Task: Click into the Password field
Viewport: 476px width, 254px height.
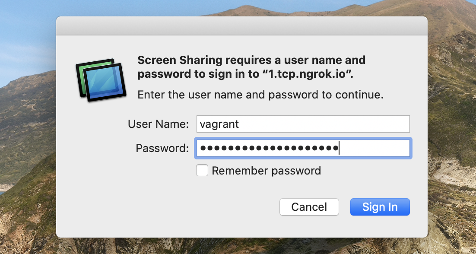Action: (302, 149)
